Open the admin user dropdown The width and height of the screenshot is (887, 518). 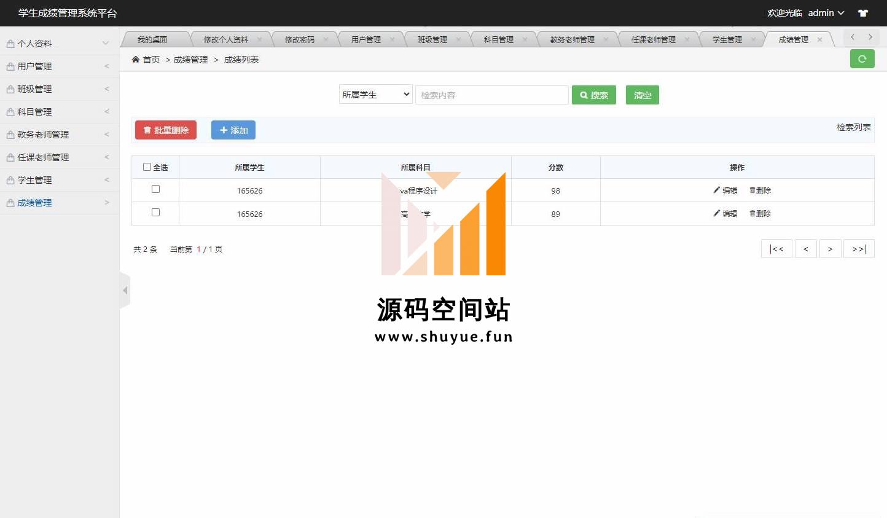[826, 13]
